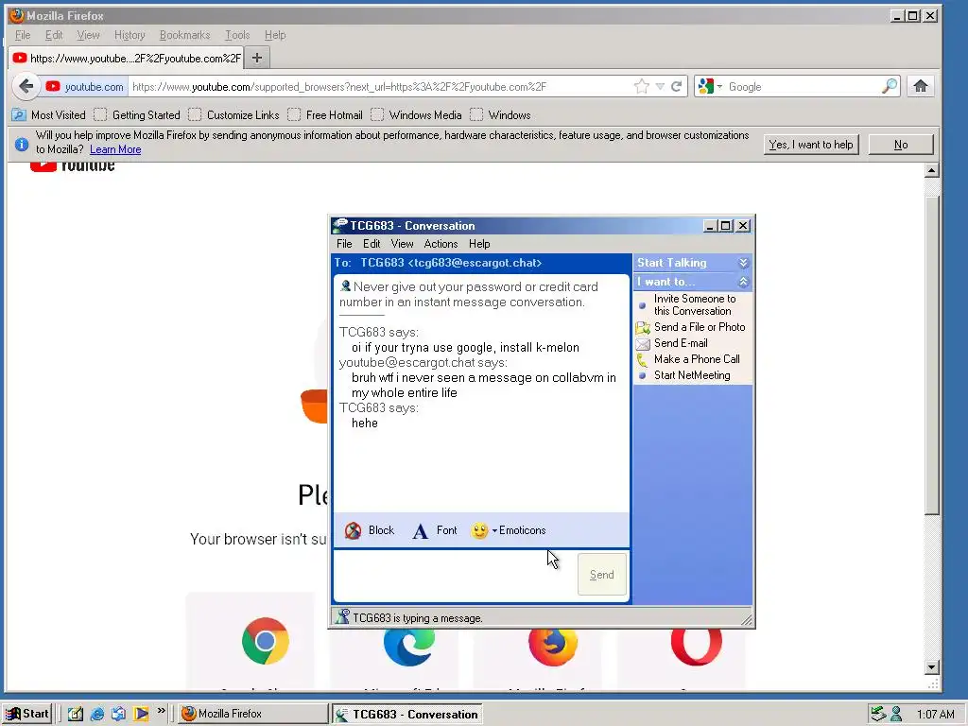Image resolution: width=968 pixels, height=726 pixels.
Task: Open Conversation window View menu
Action: coord(402,244)
